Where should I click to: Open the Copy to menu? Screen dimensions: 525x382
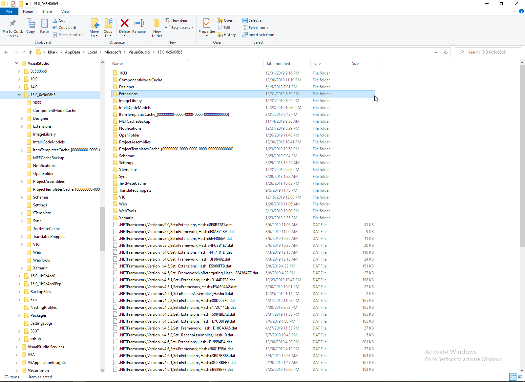pos(108,28)
